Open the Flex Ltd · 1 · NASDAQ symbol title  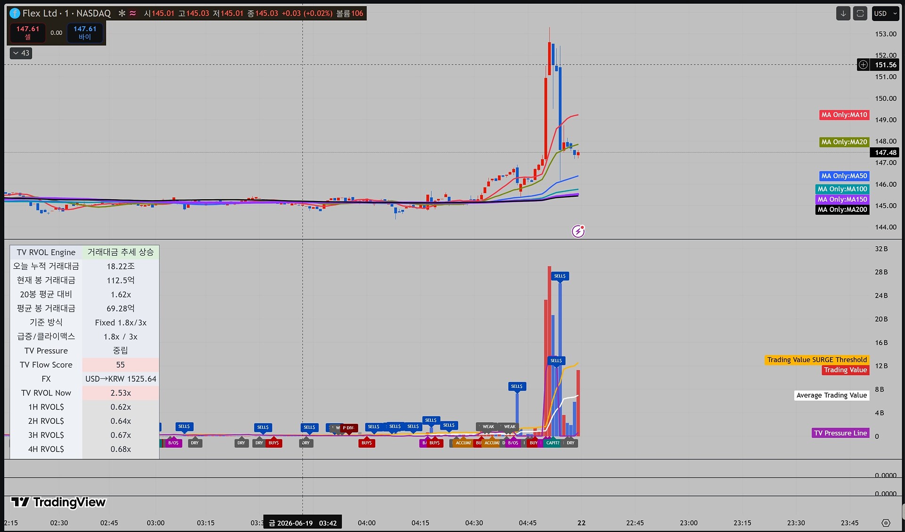point(66,13)
